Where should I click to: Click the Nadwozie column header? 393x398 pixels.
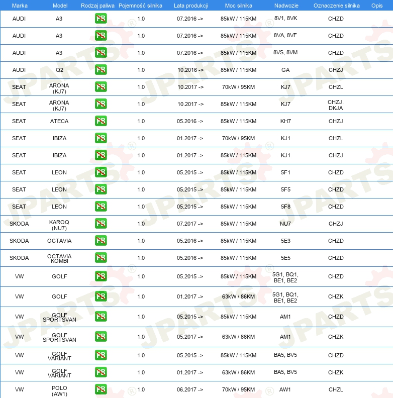pyautogui.click(x=286, y=6)
